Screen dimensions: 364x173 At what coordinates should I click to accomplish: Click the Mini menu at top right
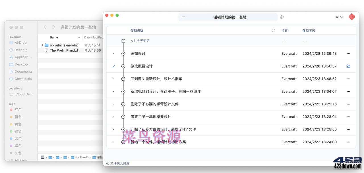pyautogui.click(x=339, y=17)
